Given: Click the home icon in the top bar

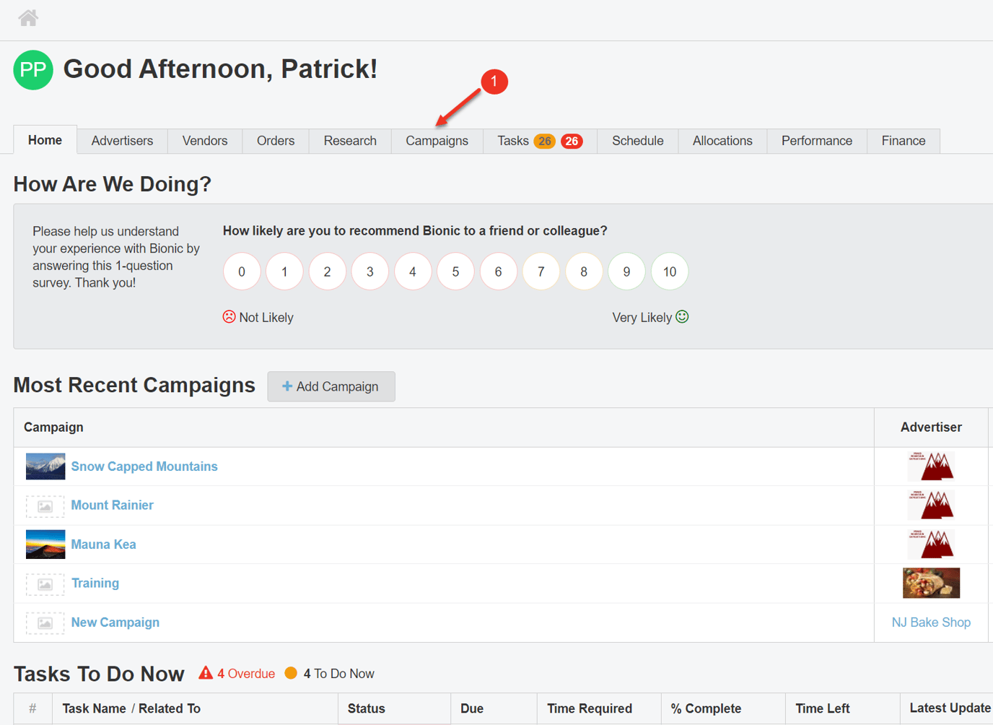Looking at the screenshot, I should 27,17.
